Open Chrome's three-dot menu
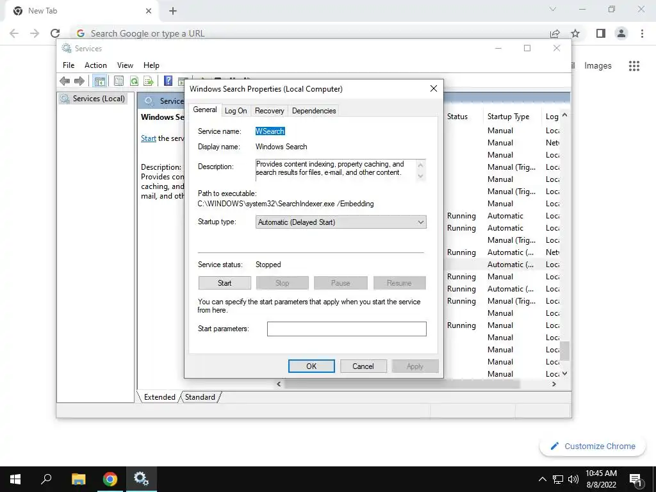Screen dimensions: 656x492 click(x=642, y=33)
